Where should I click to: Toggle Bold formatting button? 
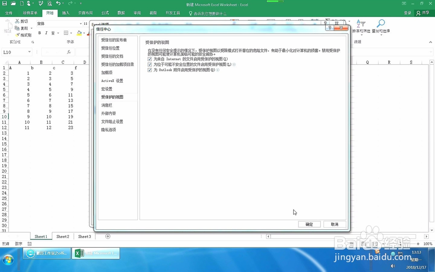coord(40,33)
